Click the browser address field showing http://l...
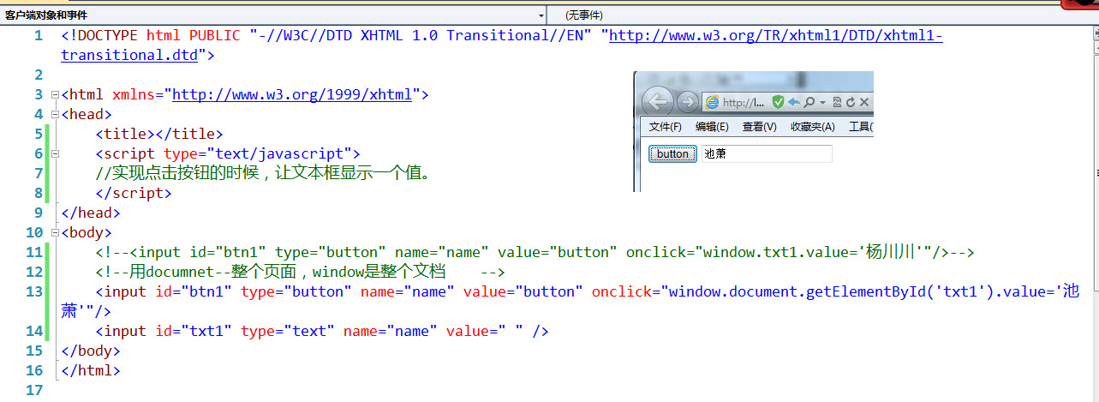Image resolution: width=1099 pixels, height=402 pixels. click(745, 102)
